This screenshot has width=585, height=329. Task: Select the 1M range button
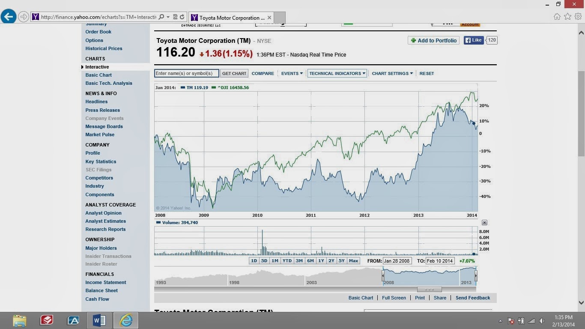pyautogui.click(x=275, y=261)
